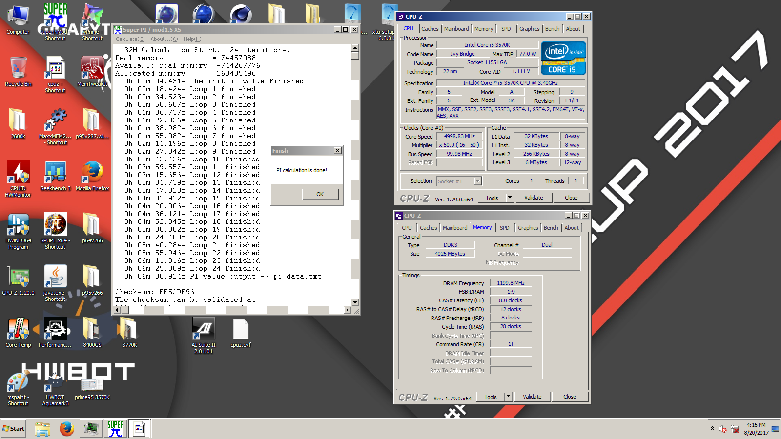Launch CPUID HWMonitor from the desktop
This screenshot has width=781, height=439.
[18, 179]
